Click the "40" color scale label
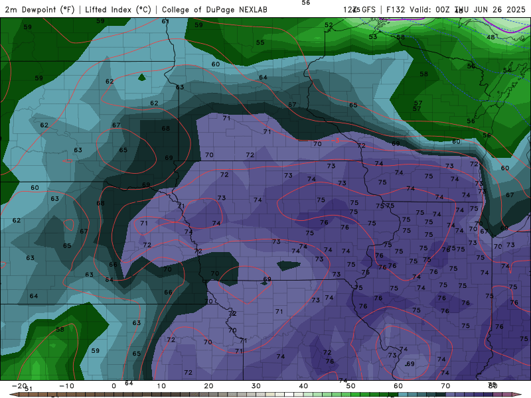The height and width of the screenshot is (398, 531). [303, 386]
